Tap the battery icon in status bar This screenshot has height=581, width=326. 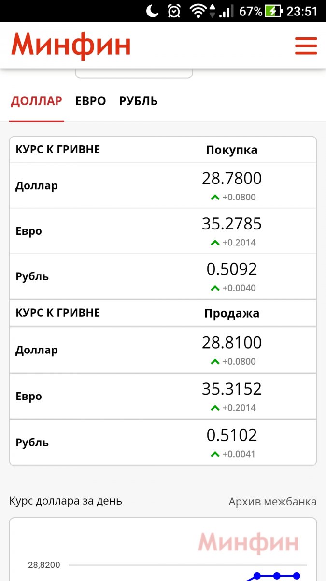(x=274, y=11)
